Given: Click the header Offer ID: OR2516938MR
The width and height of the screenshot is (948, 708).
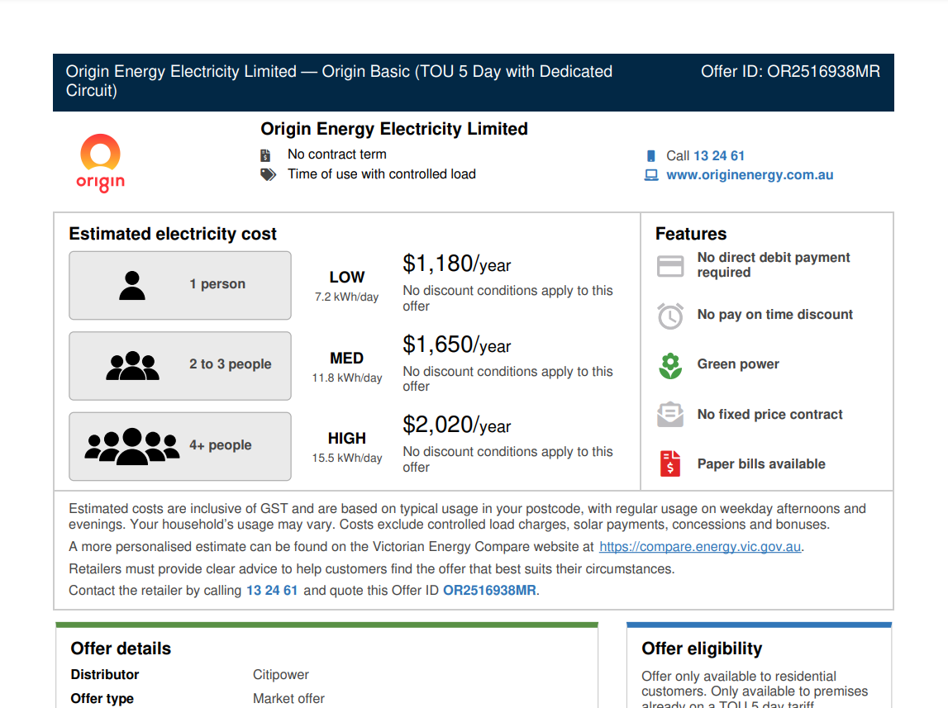Looking at the screenshot, I should coord(790,71).
